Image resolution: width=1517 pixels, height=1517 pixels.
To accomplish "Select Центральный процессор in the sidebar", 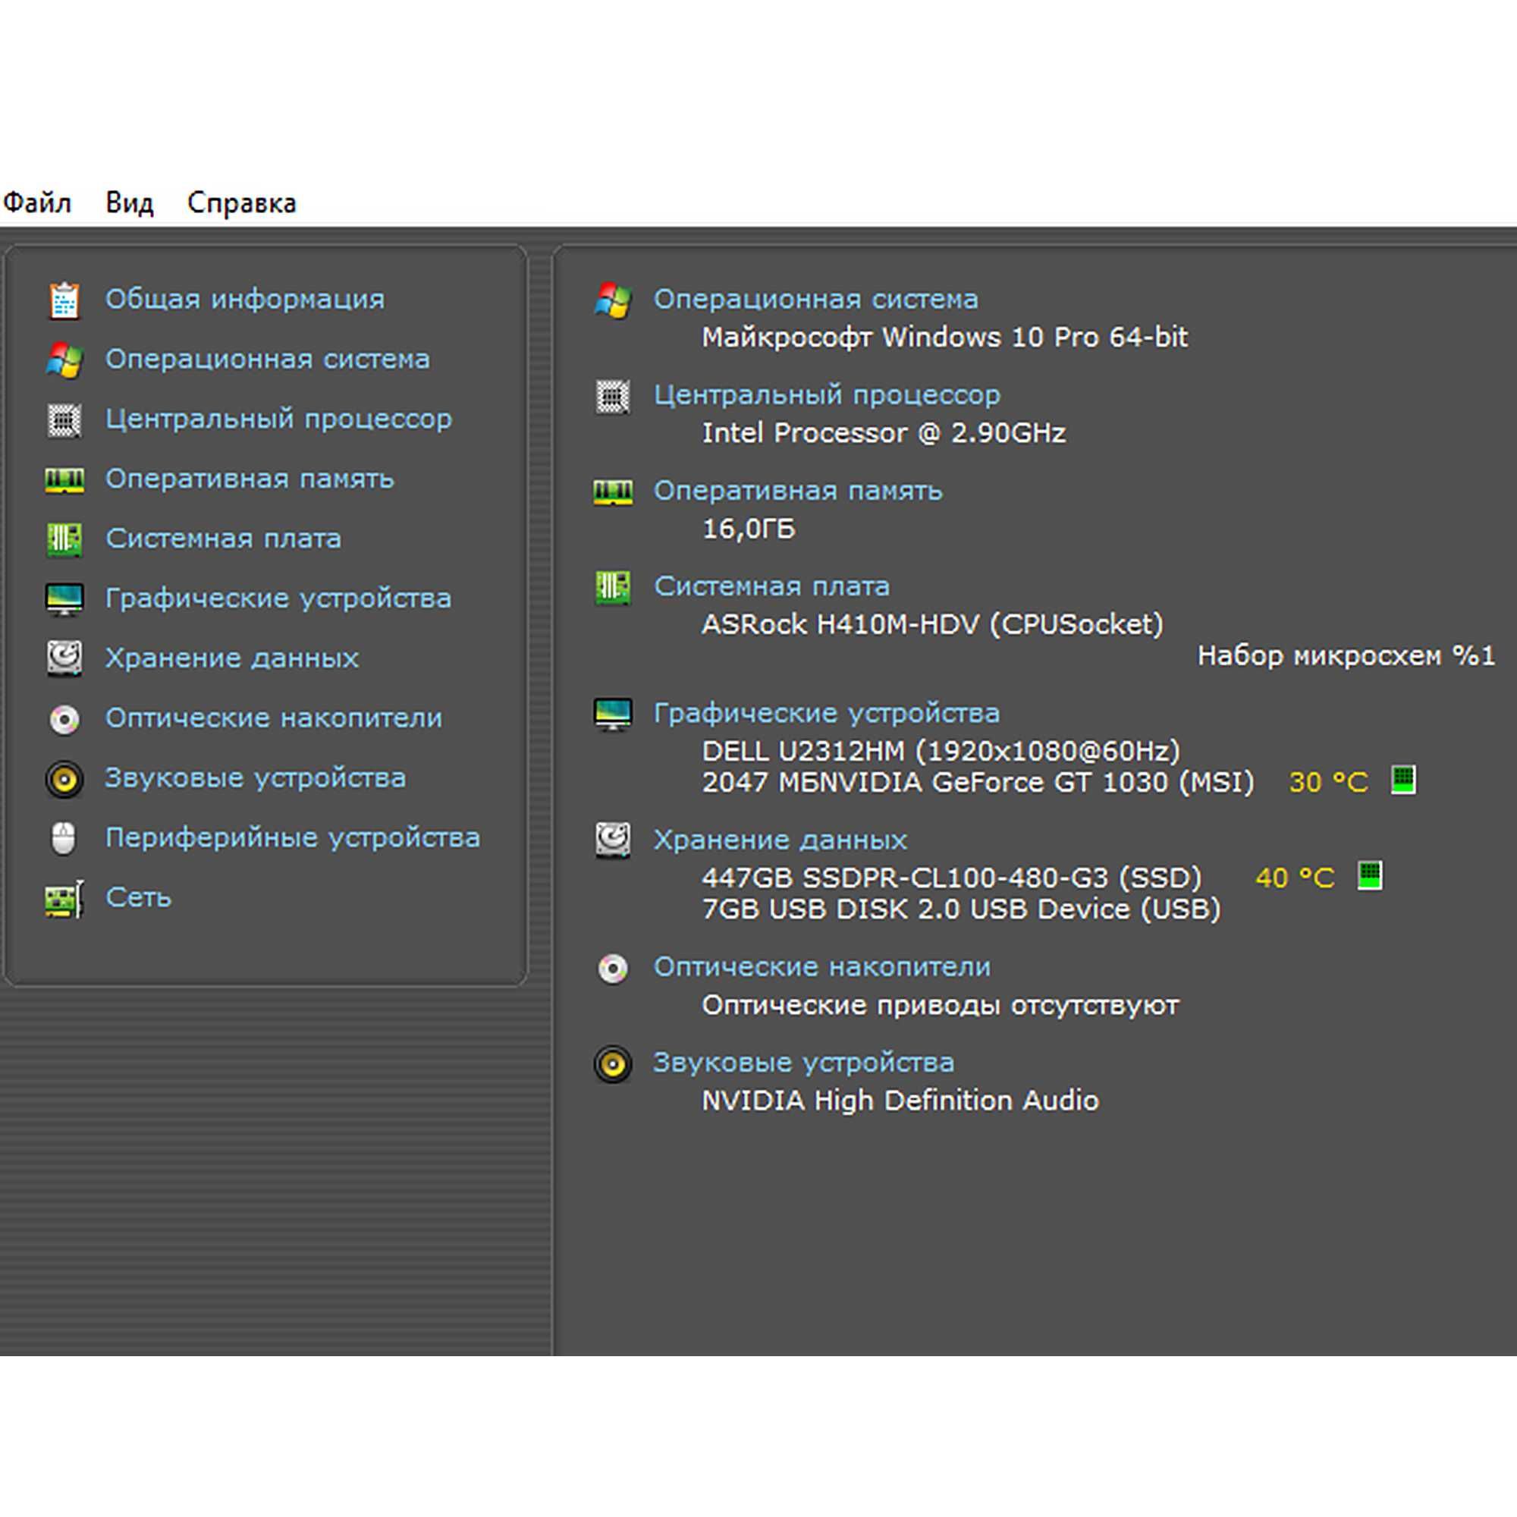I will point(278,419).
